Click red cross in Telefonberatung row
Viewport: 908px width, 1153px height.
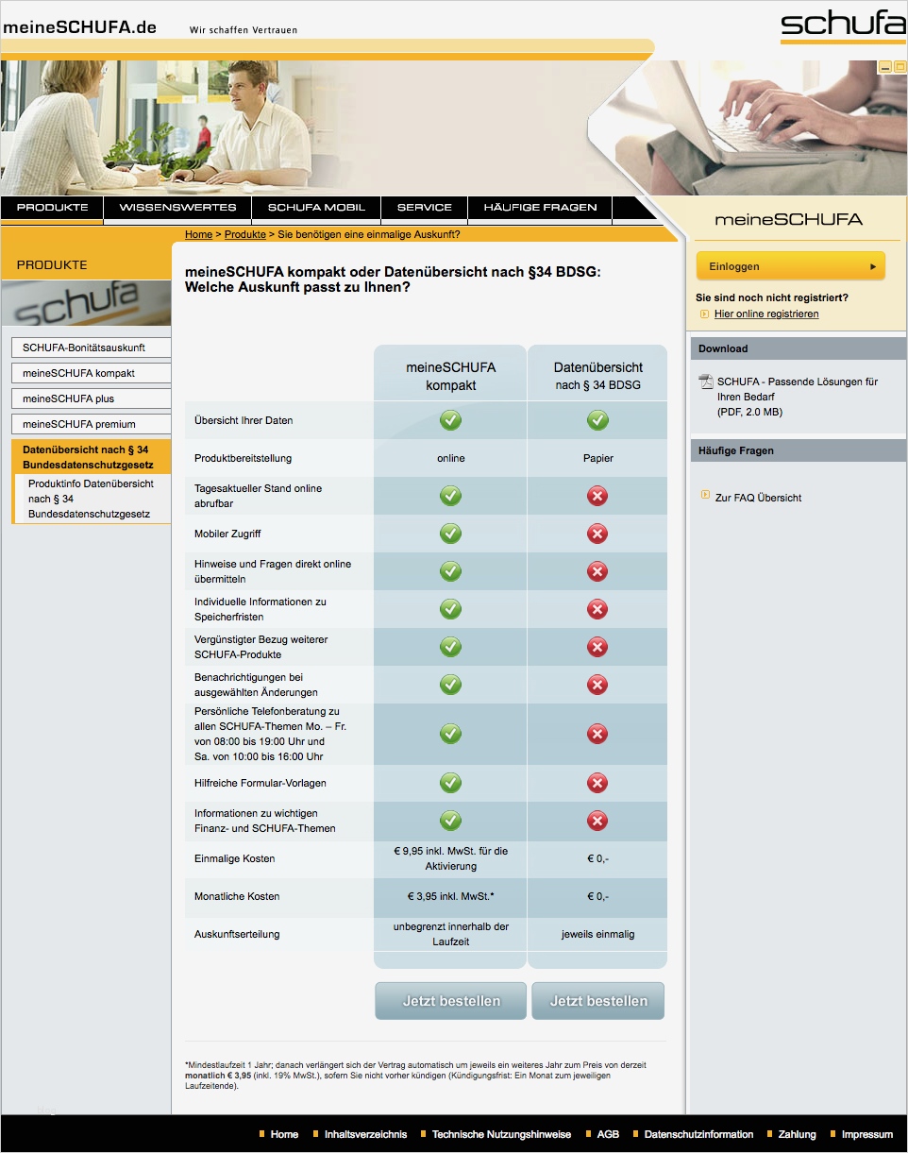pos(597,734)
